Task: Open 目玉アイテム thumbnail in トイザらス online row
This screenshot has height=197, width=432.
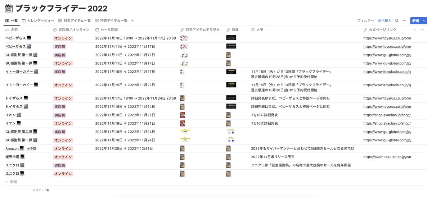Action: pyautogui.click(x=183, y=98)
